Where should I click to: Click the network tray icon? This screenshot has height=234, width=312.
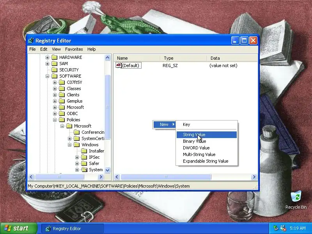coord(276,228)
